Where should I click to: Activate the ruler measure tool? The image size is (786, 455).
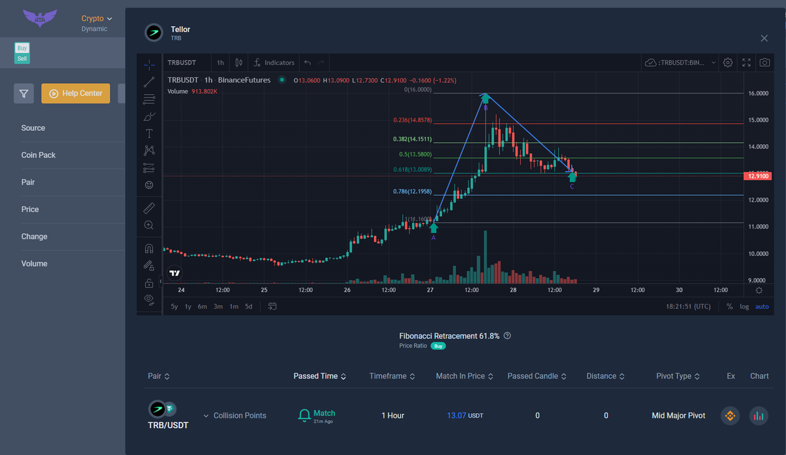click(x=149, y=208)
